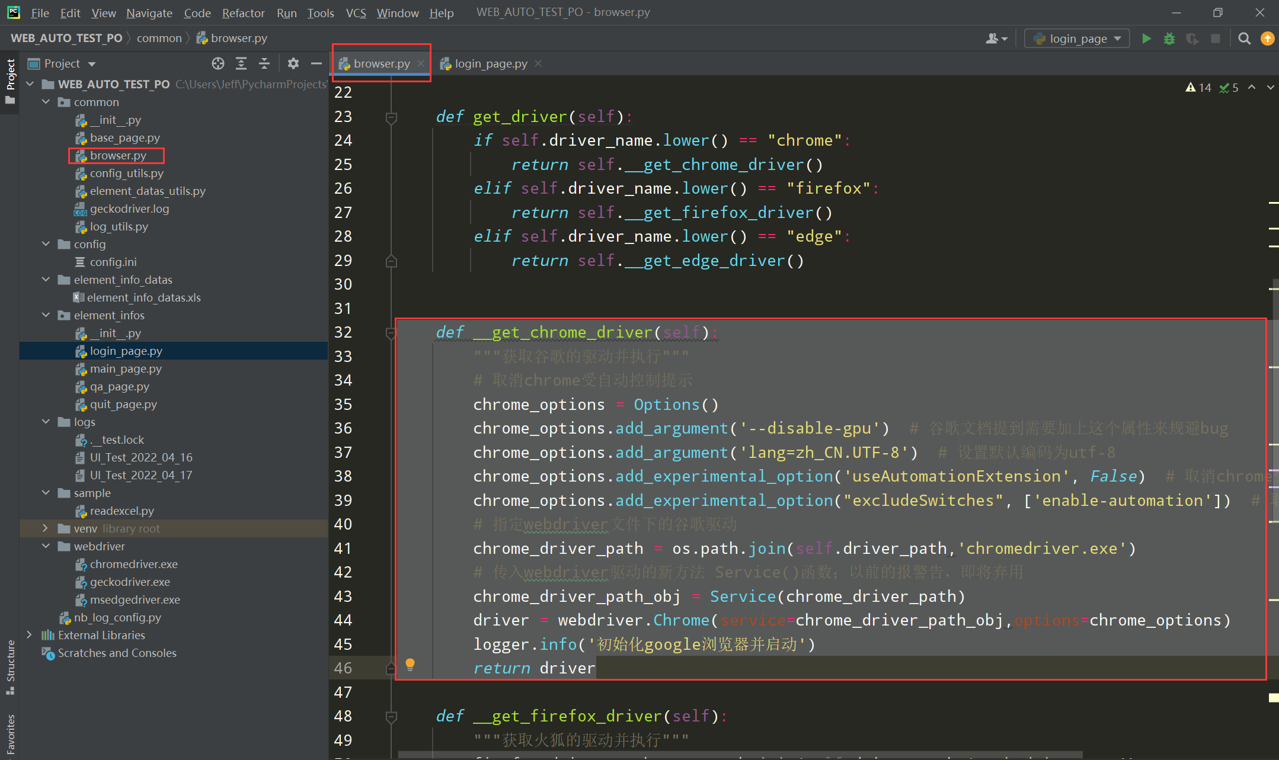Toggle fold marker beside get_driver definition
This screenshot has height=760, width=1279.
point(391,117)
